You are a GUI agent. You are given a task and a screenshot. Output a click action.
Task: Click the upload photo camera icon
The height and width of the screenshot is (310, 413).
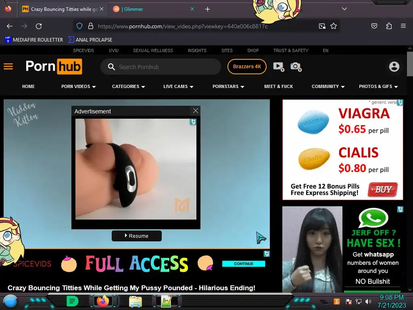point(296,67)
